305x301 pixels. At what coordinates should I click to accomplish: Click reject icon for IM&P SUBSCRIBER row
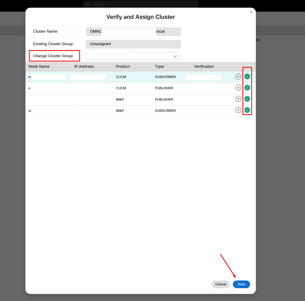[x=238, y=110]
